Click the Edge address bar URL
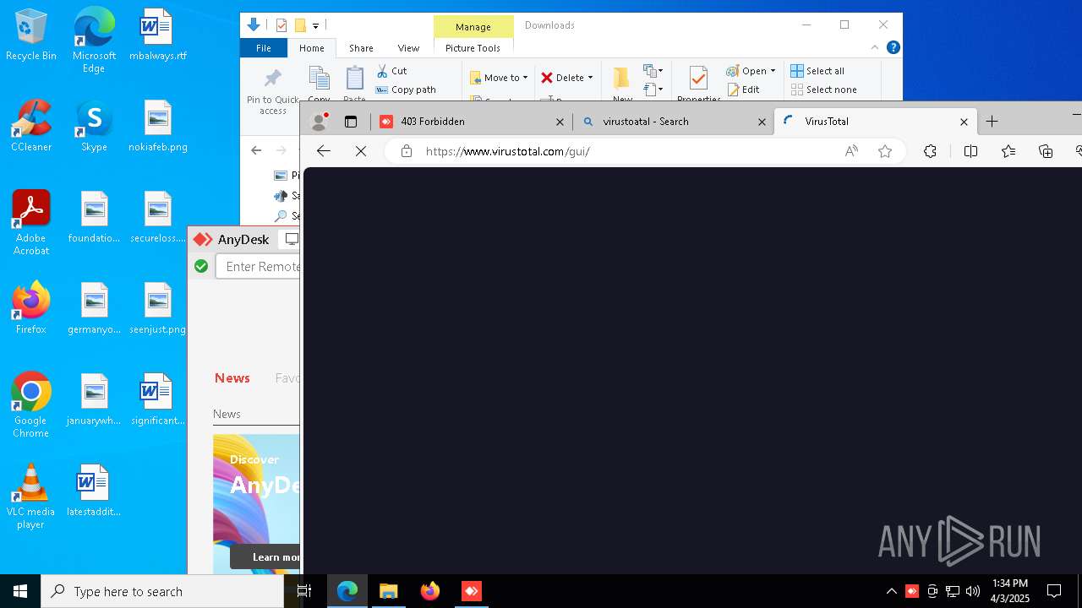 (507, 151)
